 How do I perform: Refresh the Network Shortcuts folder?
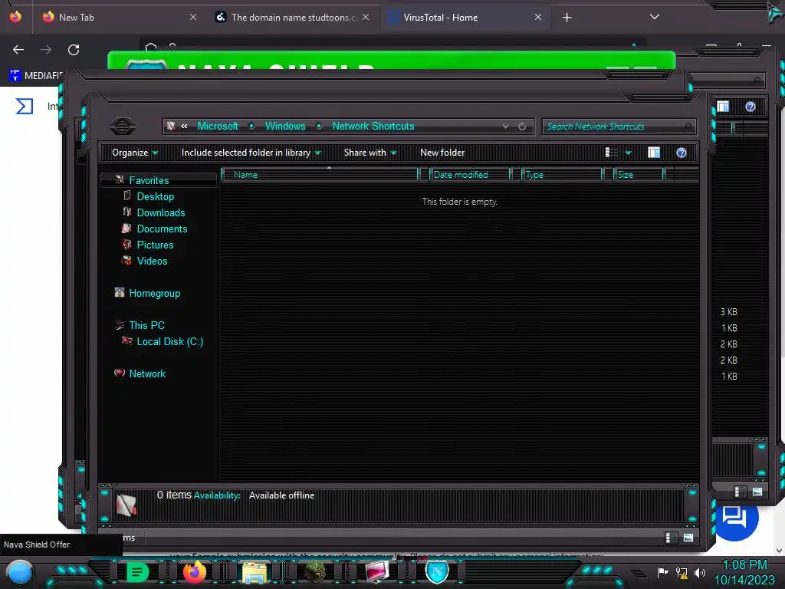click(x=522, y=127)
